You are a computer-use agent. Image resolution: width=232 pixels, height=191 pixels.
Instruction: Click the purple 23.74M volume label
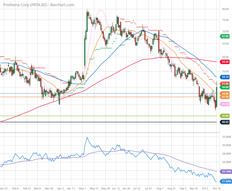coord(226,172)
